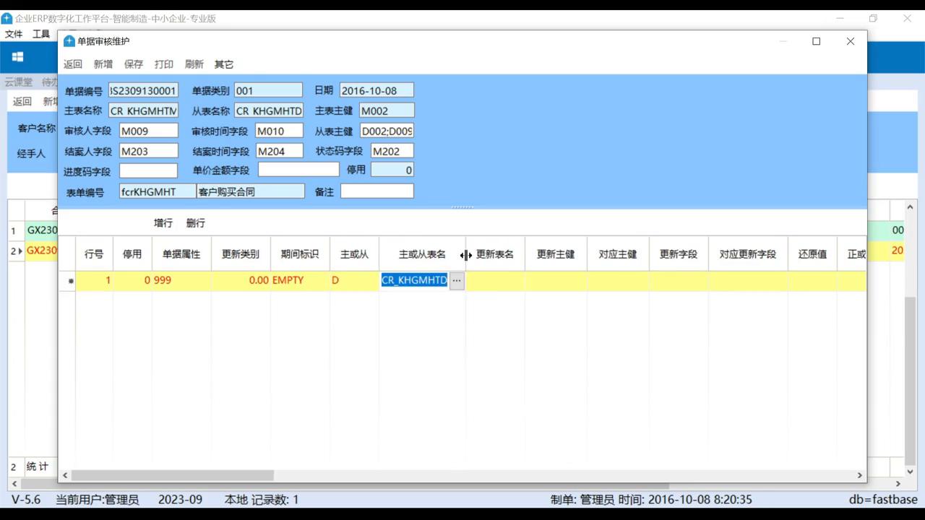Go back using the 返回 button
This screenshot has height=520, width=925.
click(x=72, y=64)
